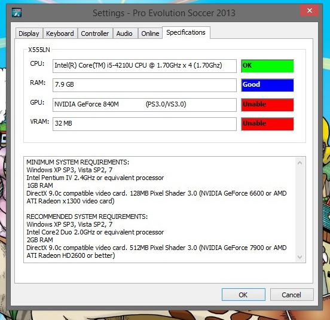
Task: Click the Cancel button
Action: coord(292,294)
